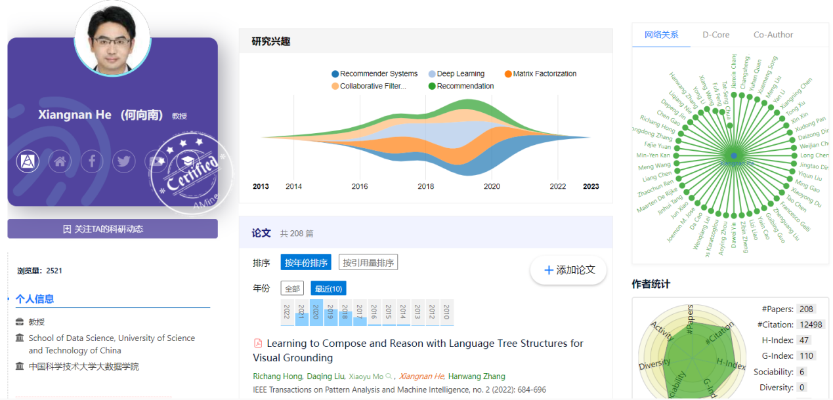Click the 添加论文 add paper button
Screen dimensions: 833x400
click(568, 270)
